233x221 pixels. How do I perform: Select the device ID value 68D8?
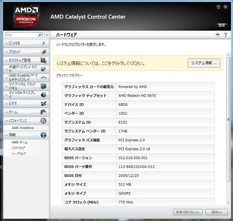(123, 105)
